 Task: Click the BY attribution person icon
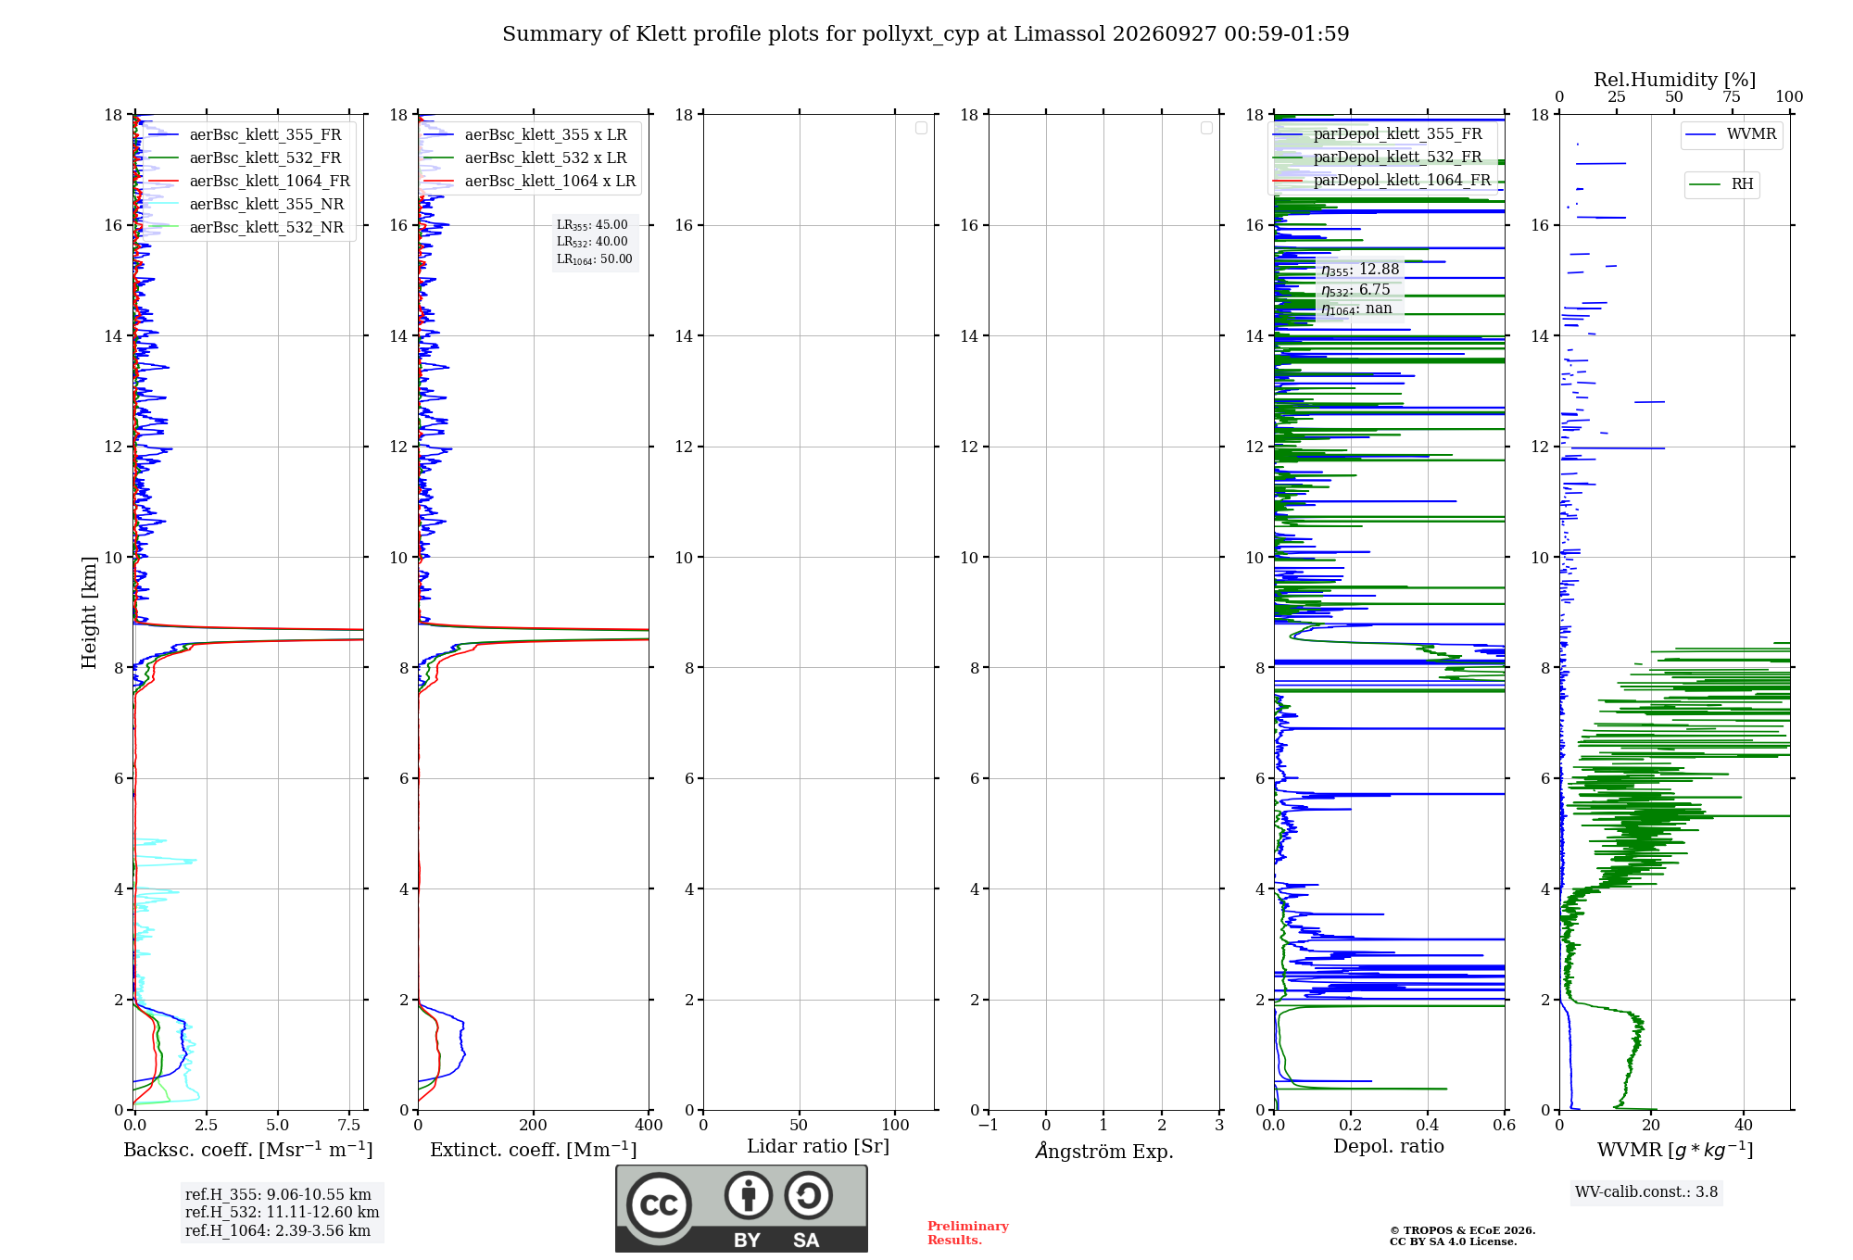pos(749,1195)
